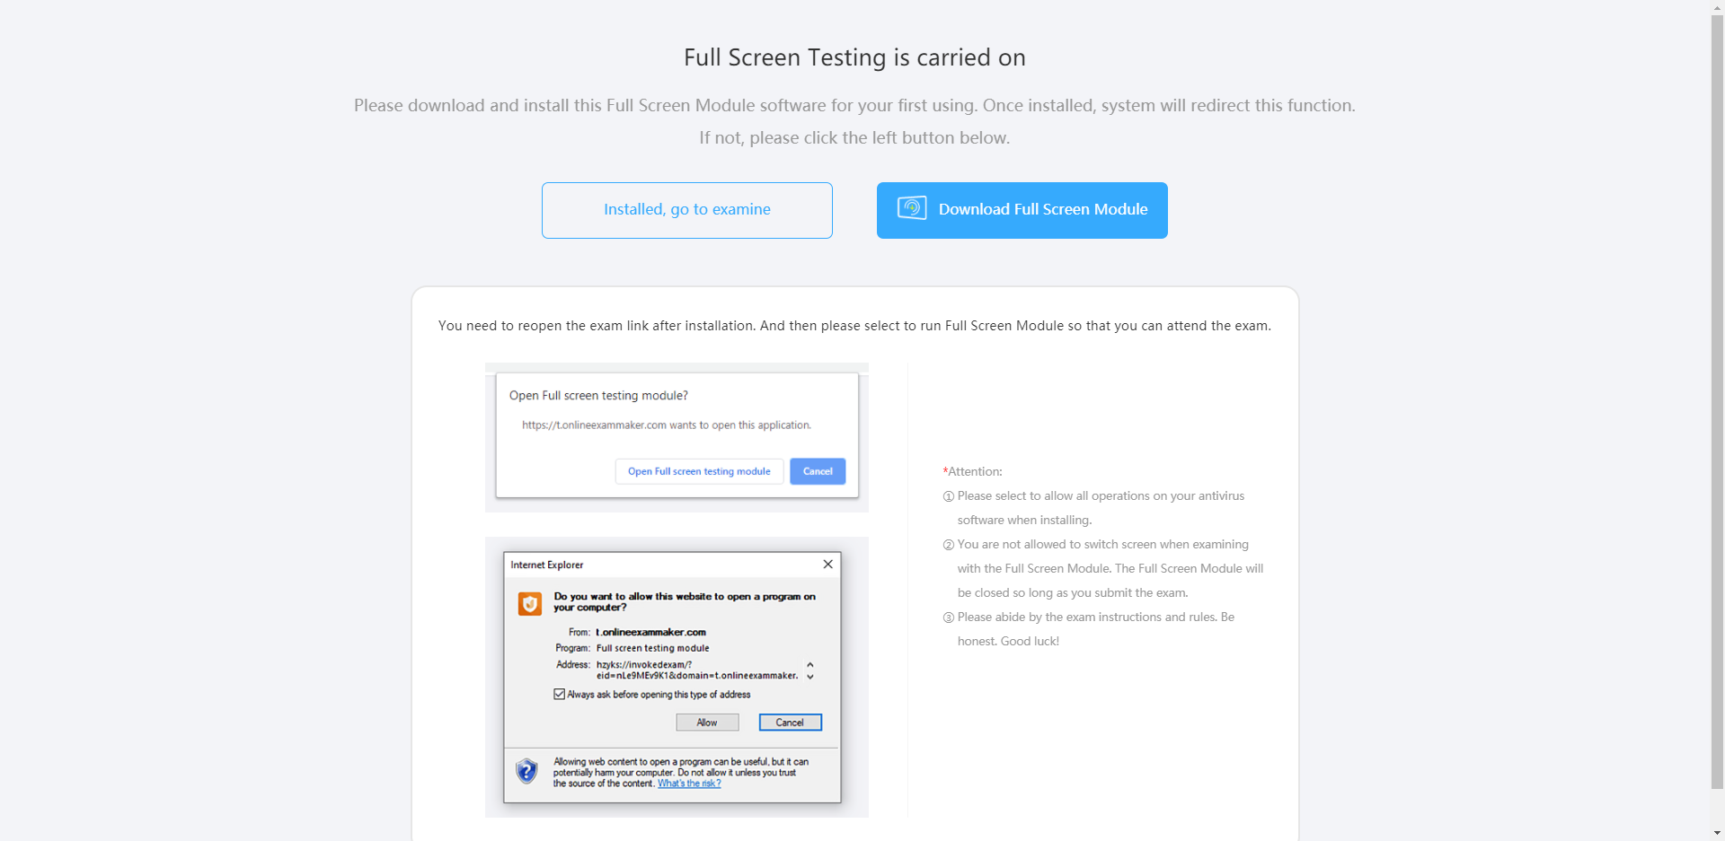Click Cancel in Internet Explorer dialog
Image resolution: width=1725 pixels, height=841 pixels.
[790, 723]
